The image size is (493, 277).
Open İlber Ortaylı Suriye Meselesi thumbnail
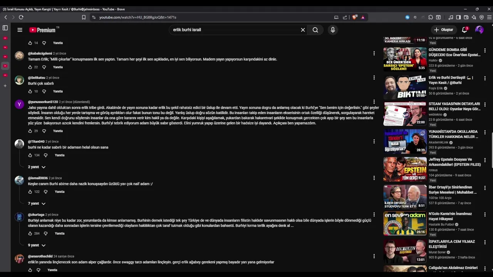(x=405, y=197)
